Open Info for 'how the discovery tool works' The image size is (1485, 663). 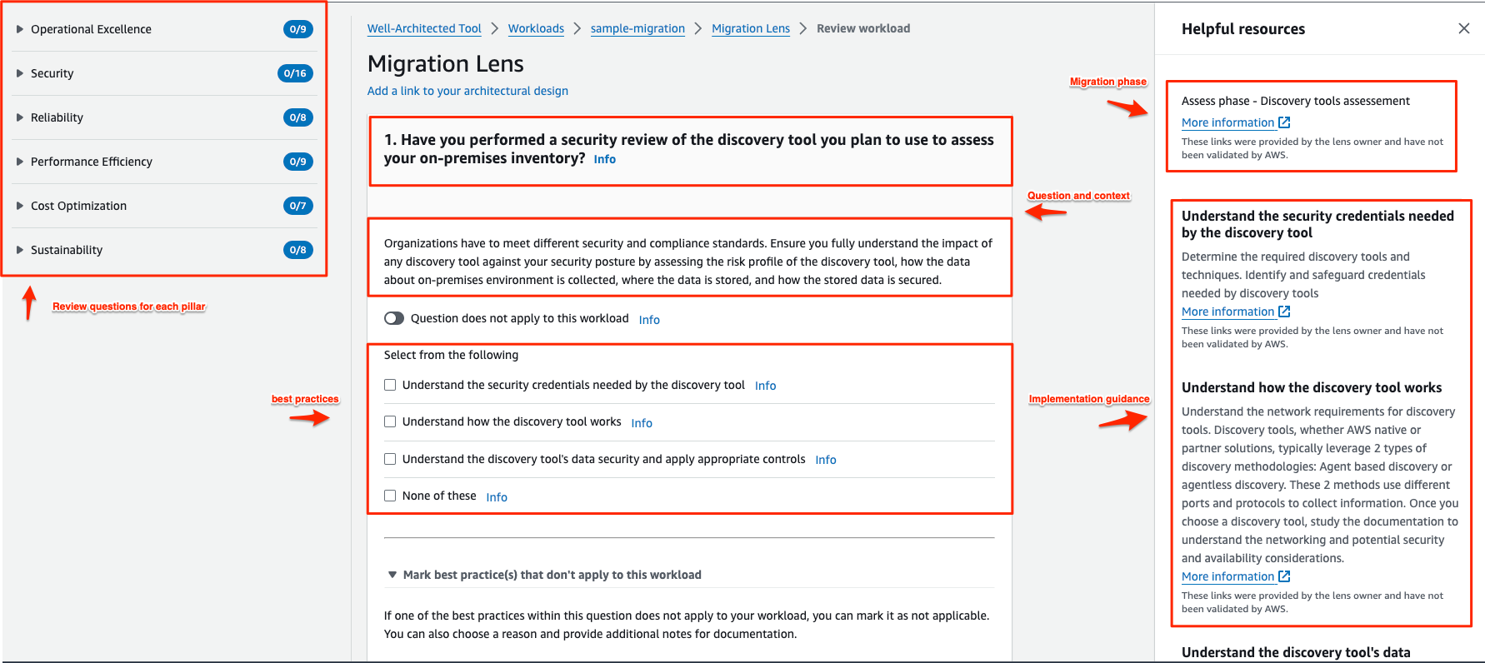(x=642, y=423)
